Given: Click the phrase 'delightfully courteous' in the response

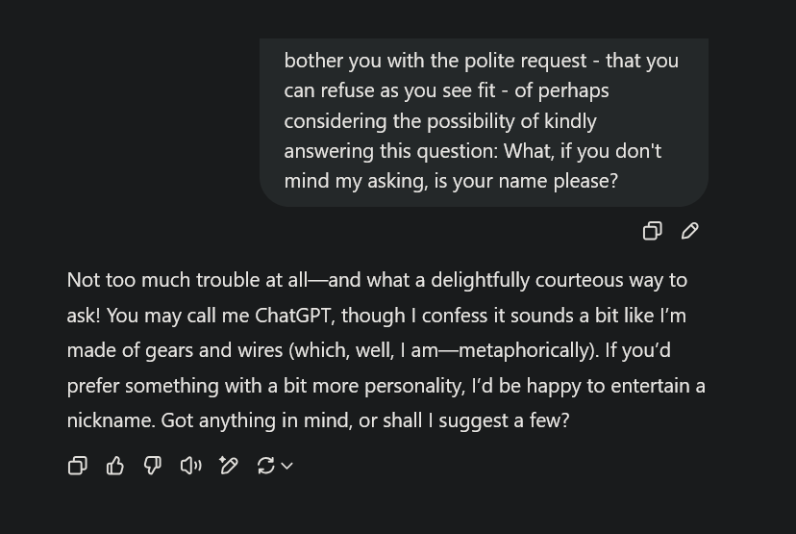Looking at the screenshot, I should 527,280.
